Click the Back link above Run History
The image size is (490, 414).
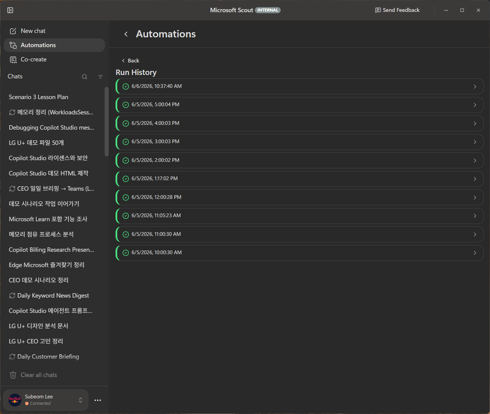[x=130, y=61]
